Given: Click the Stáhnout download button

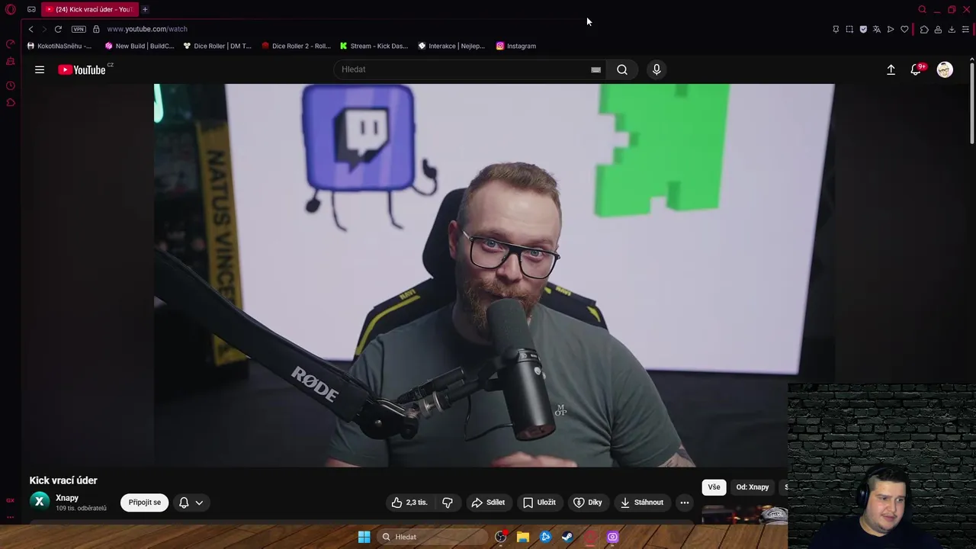Looking at the screenshot, I should click(x=642, y=502).
